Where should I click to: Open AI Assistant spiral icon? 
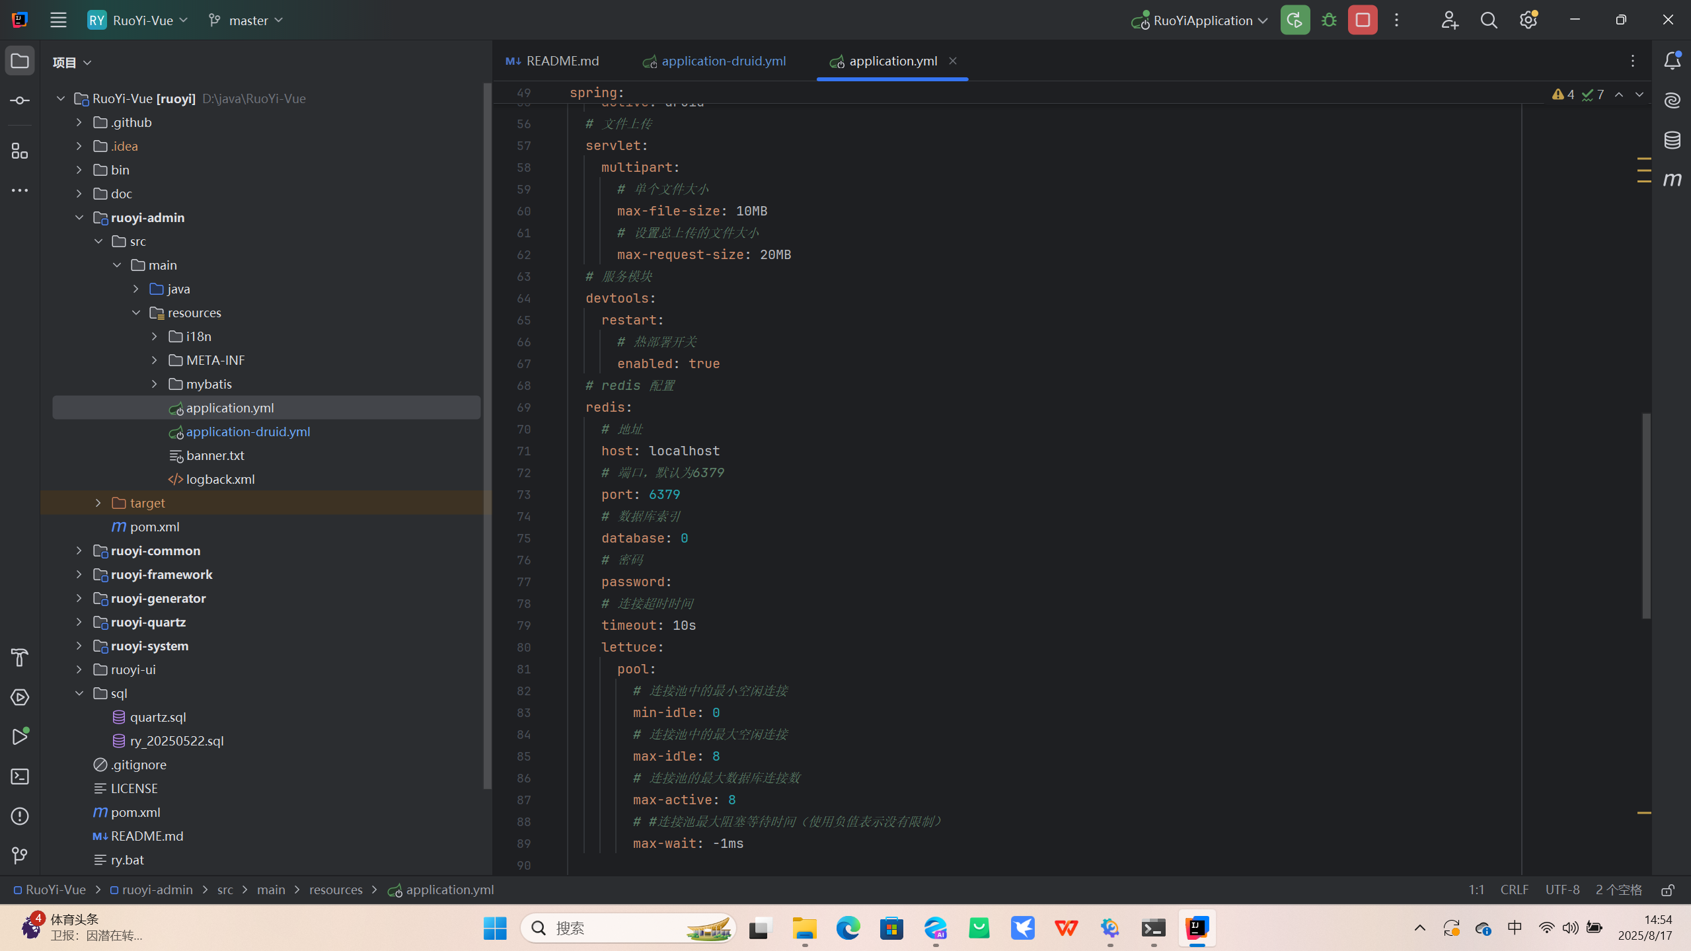1672,100
